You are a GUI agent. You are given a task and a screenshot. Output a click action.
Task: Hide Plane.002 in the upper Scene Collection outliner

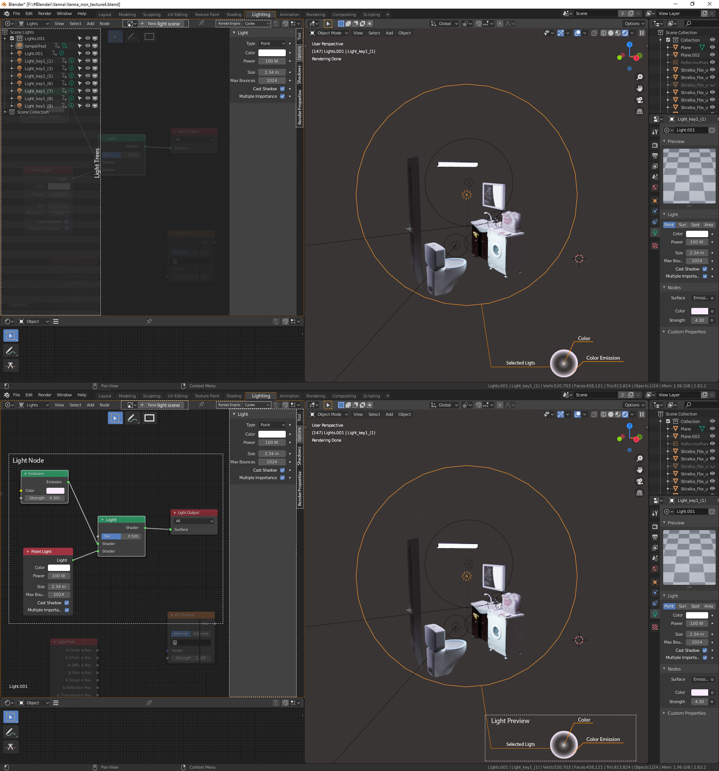[x=712, y=55]
